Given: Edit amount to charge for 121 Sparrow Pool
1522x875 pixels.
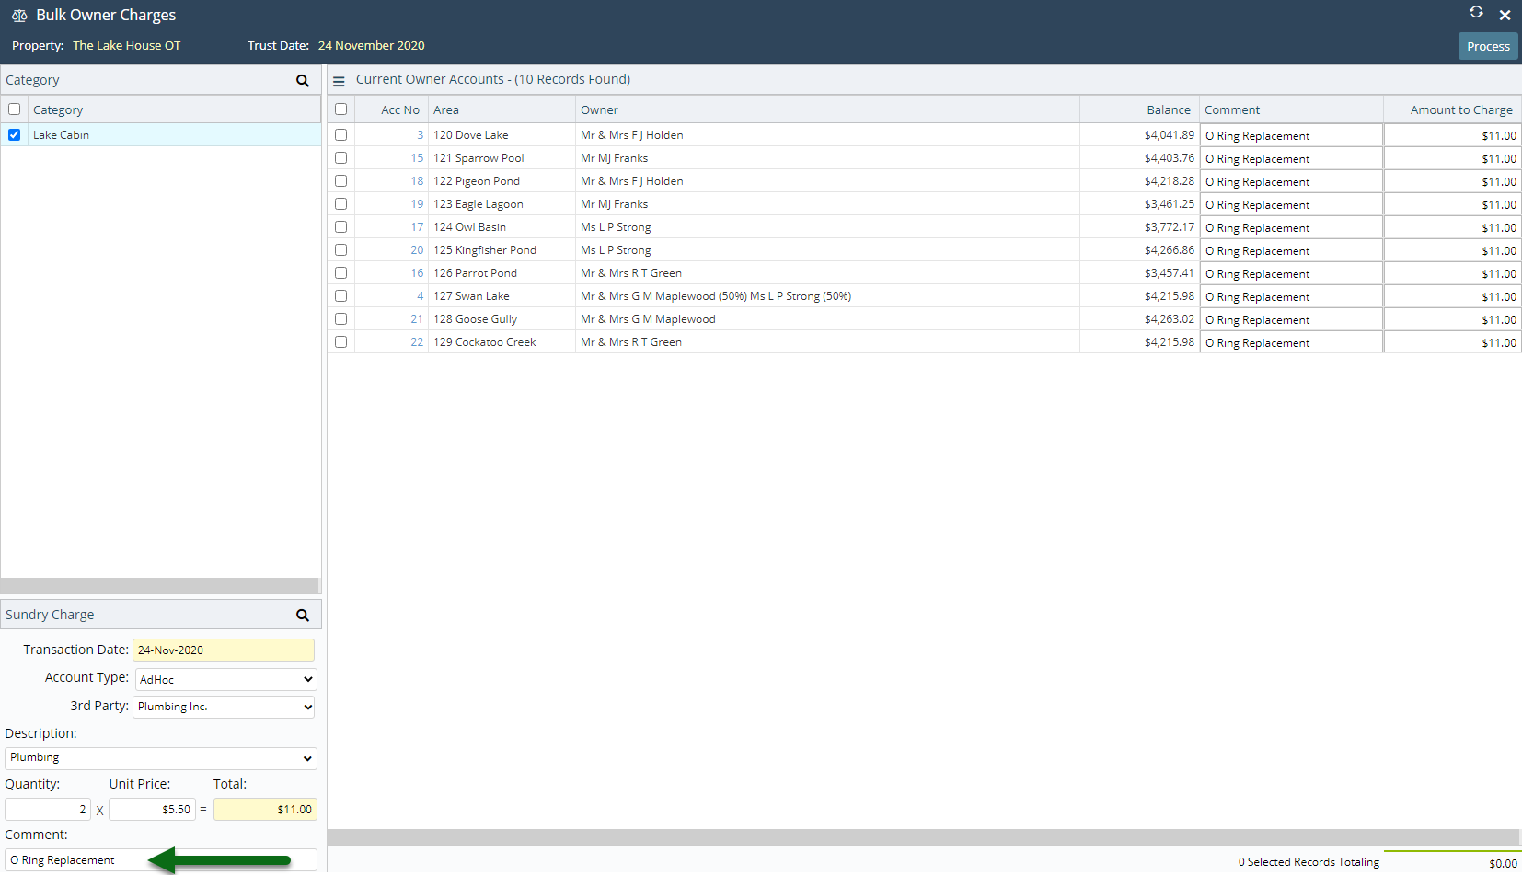Looking at the screenshot, I should click(x=1452, y=158).
